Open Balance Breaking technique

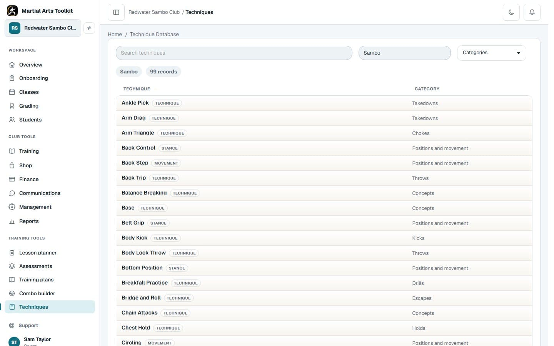324,193
